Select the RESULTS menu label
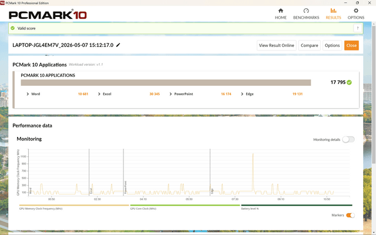 point(333,18)
